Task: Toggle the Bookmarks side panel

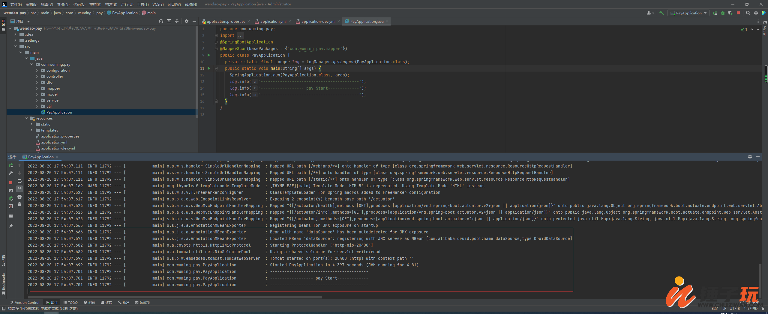Action: pyautogui.click(x=3, y=283)
